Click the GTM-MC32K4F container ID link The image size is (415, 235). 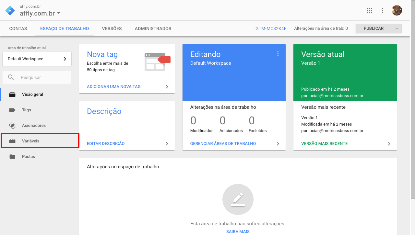pyautogui.click(x=271, y=28)
